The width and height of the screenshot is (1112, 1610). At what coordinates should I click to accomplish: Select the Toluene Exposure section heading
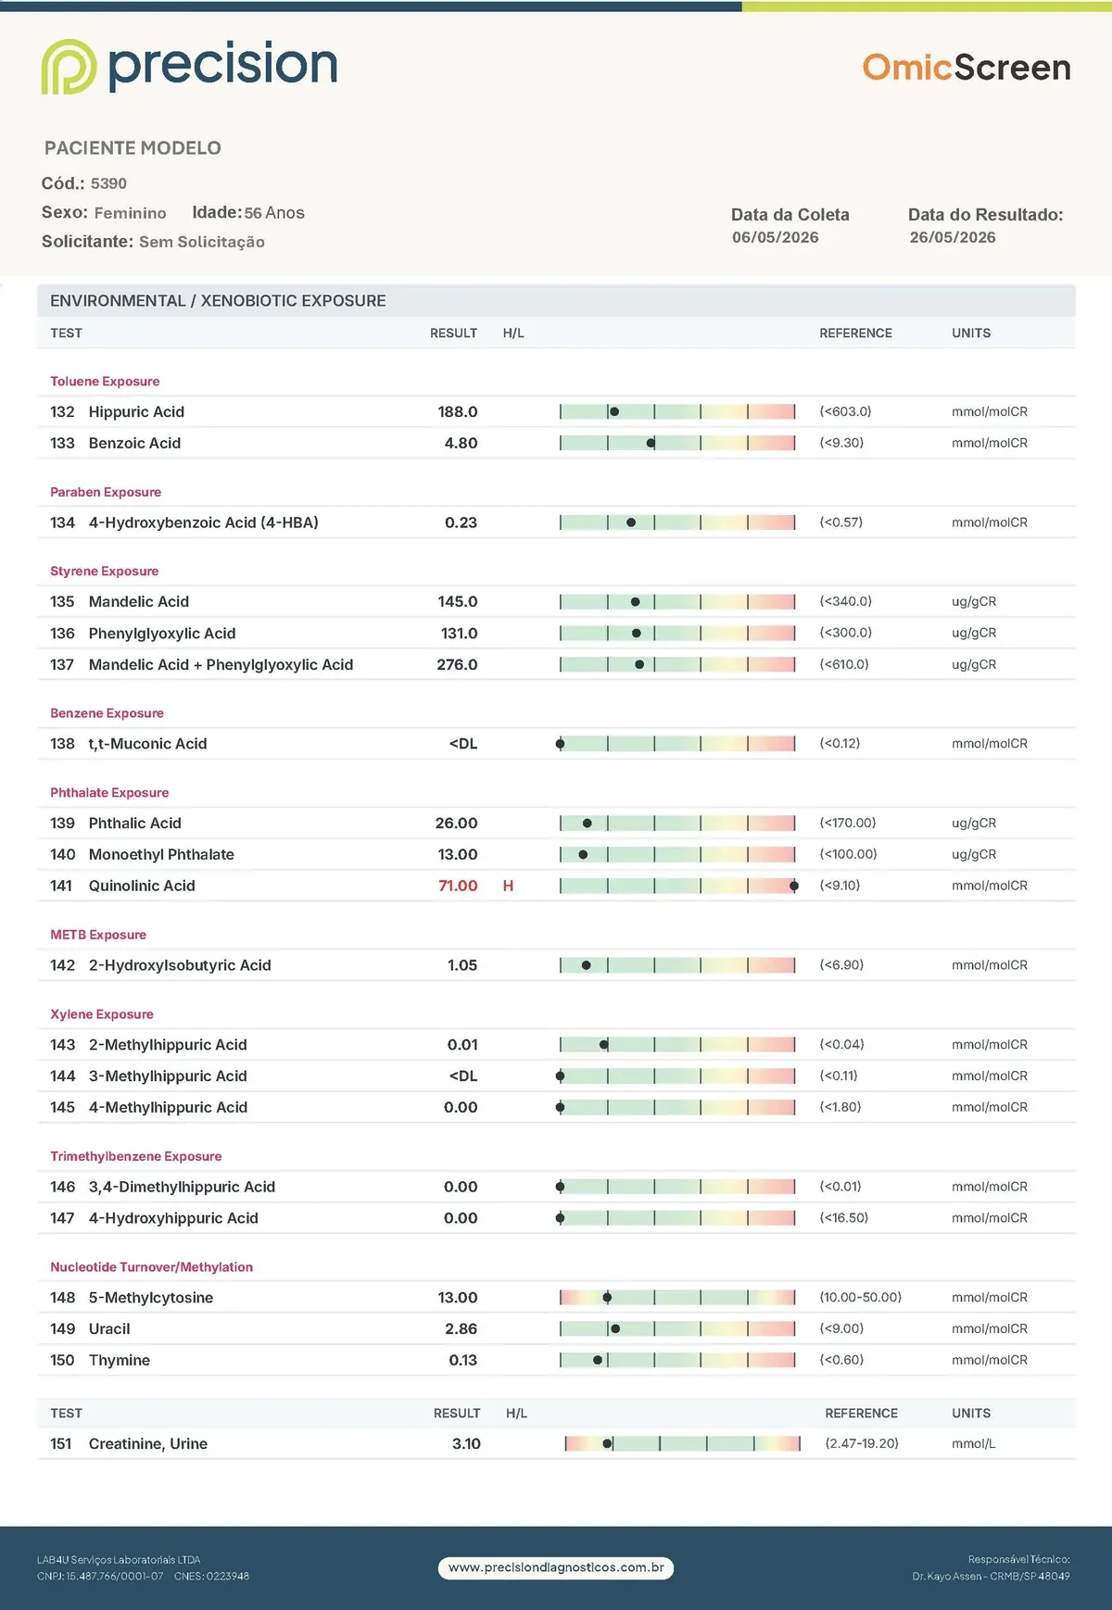[105, 382]
